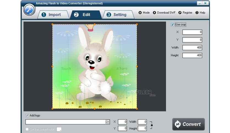Click the logo Y position field
This screenshot has width=230, height=133.
point(122,128)
